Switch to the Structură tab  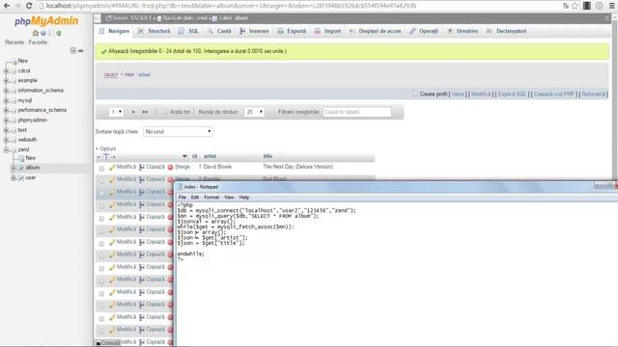154,31
